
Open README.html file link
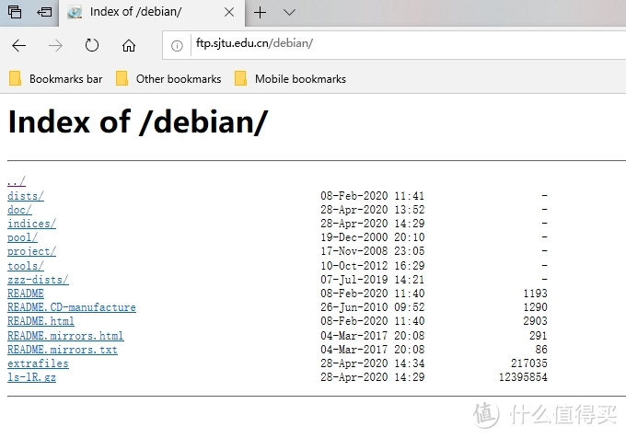41,321
